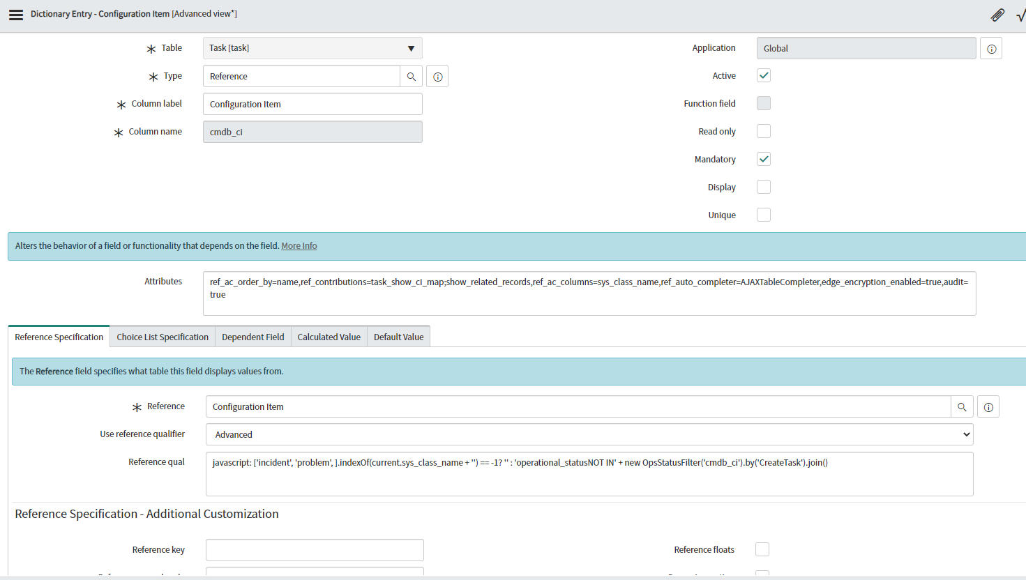
Task: Click the checkmark save icon in the header
Action: pyautogui.click(x=1020, y=14)
